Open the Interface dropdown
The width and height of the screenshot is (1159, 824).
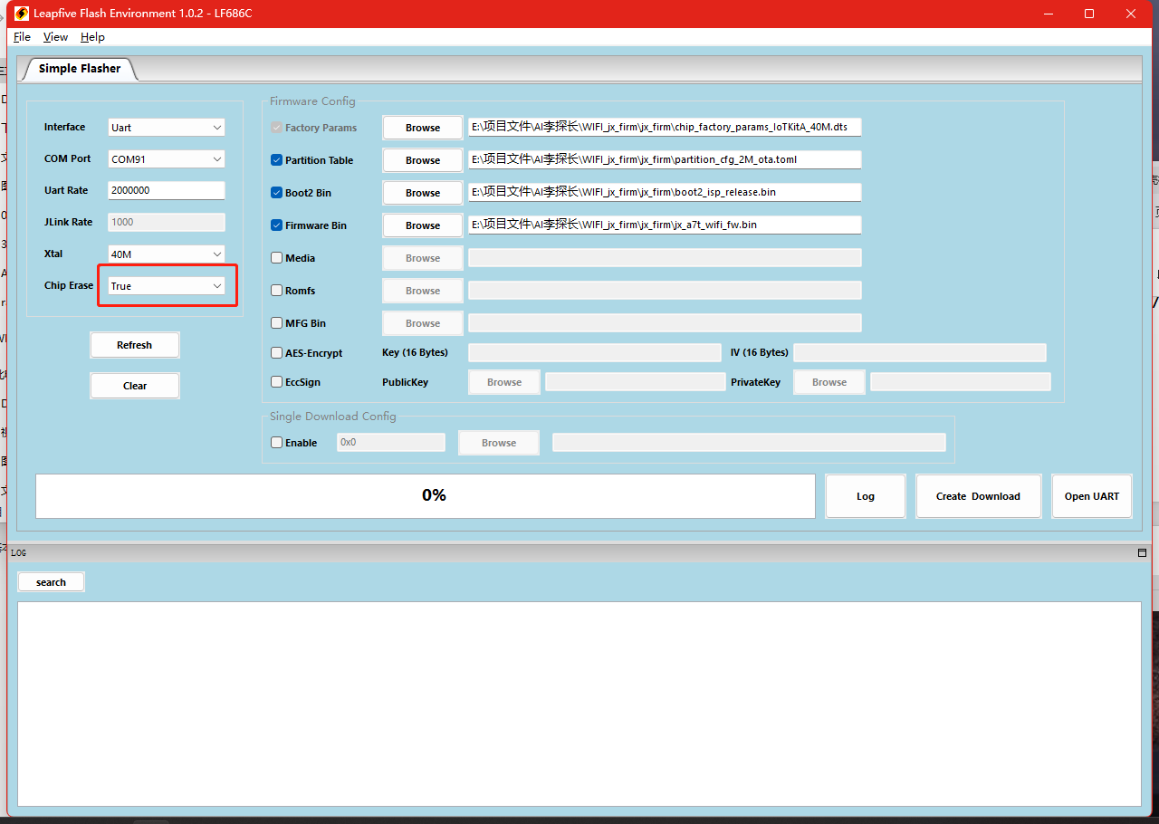[167, 128]
